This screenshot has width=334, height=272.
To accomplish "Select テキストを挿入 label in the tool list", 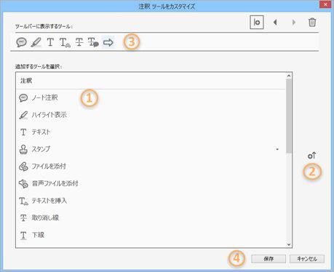I will pos(49,201).
